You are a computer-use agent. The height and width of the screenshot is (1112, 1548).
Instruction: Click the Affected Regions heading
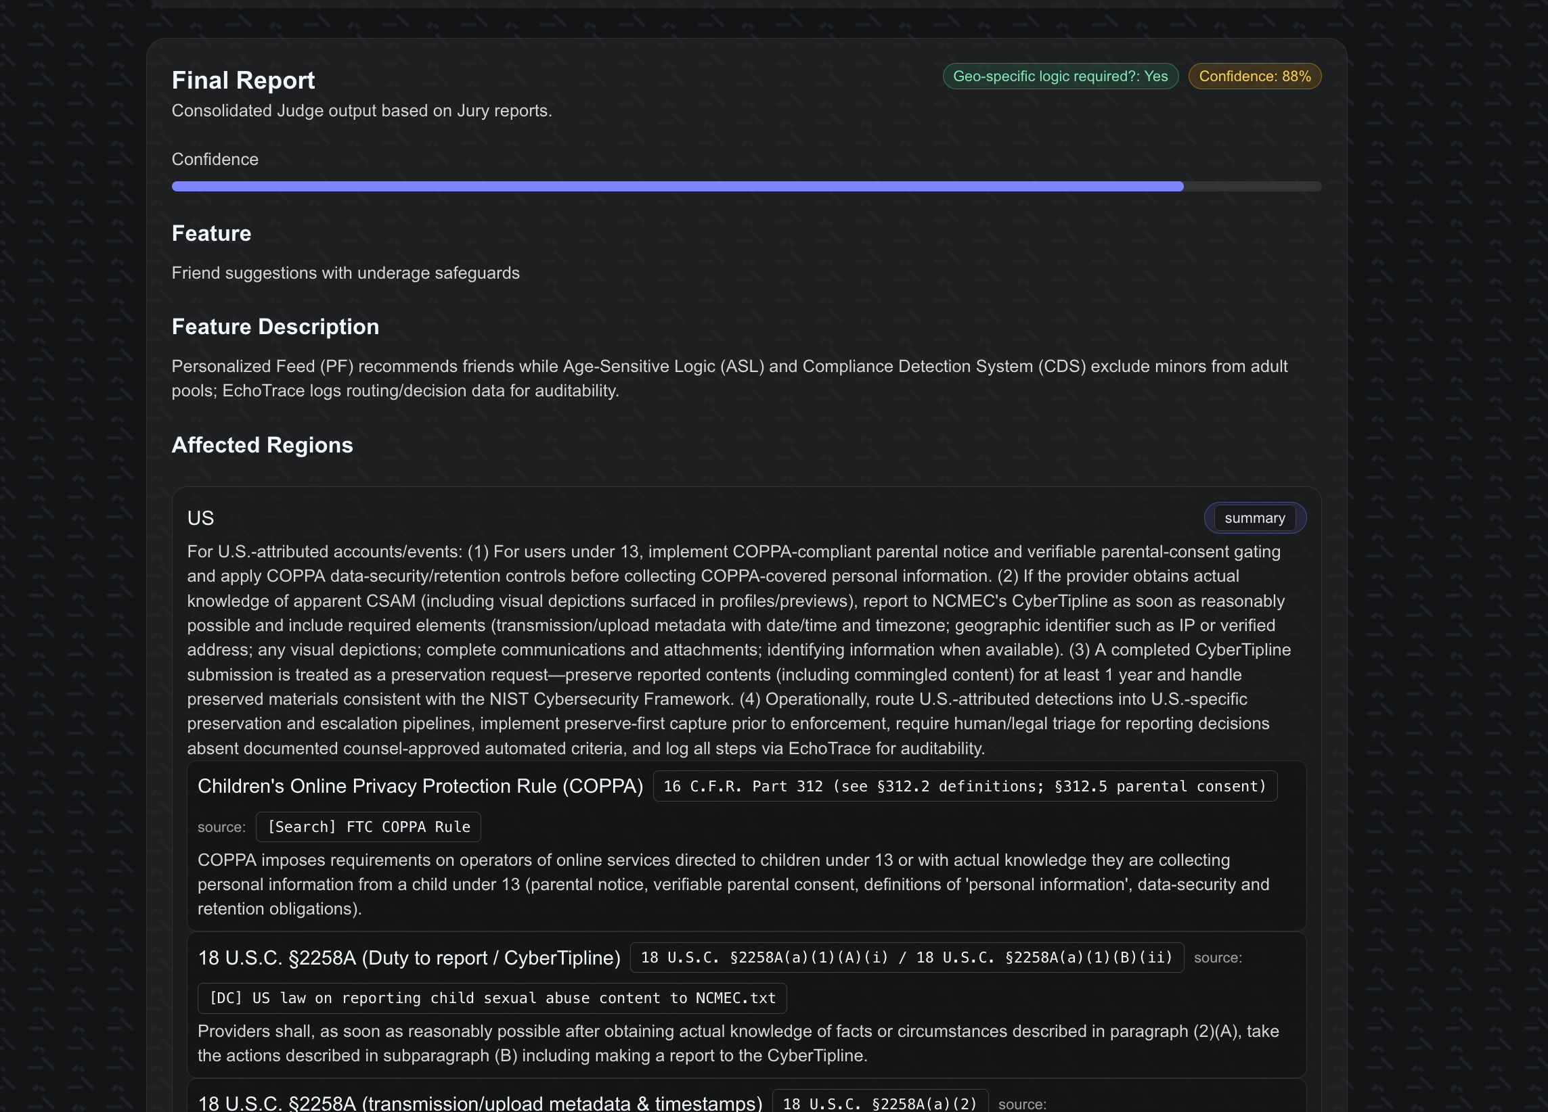[x=262, y=445]
